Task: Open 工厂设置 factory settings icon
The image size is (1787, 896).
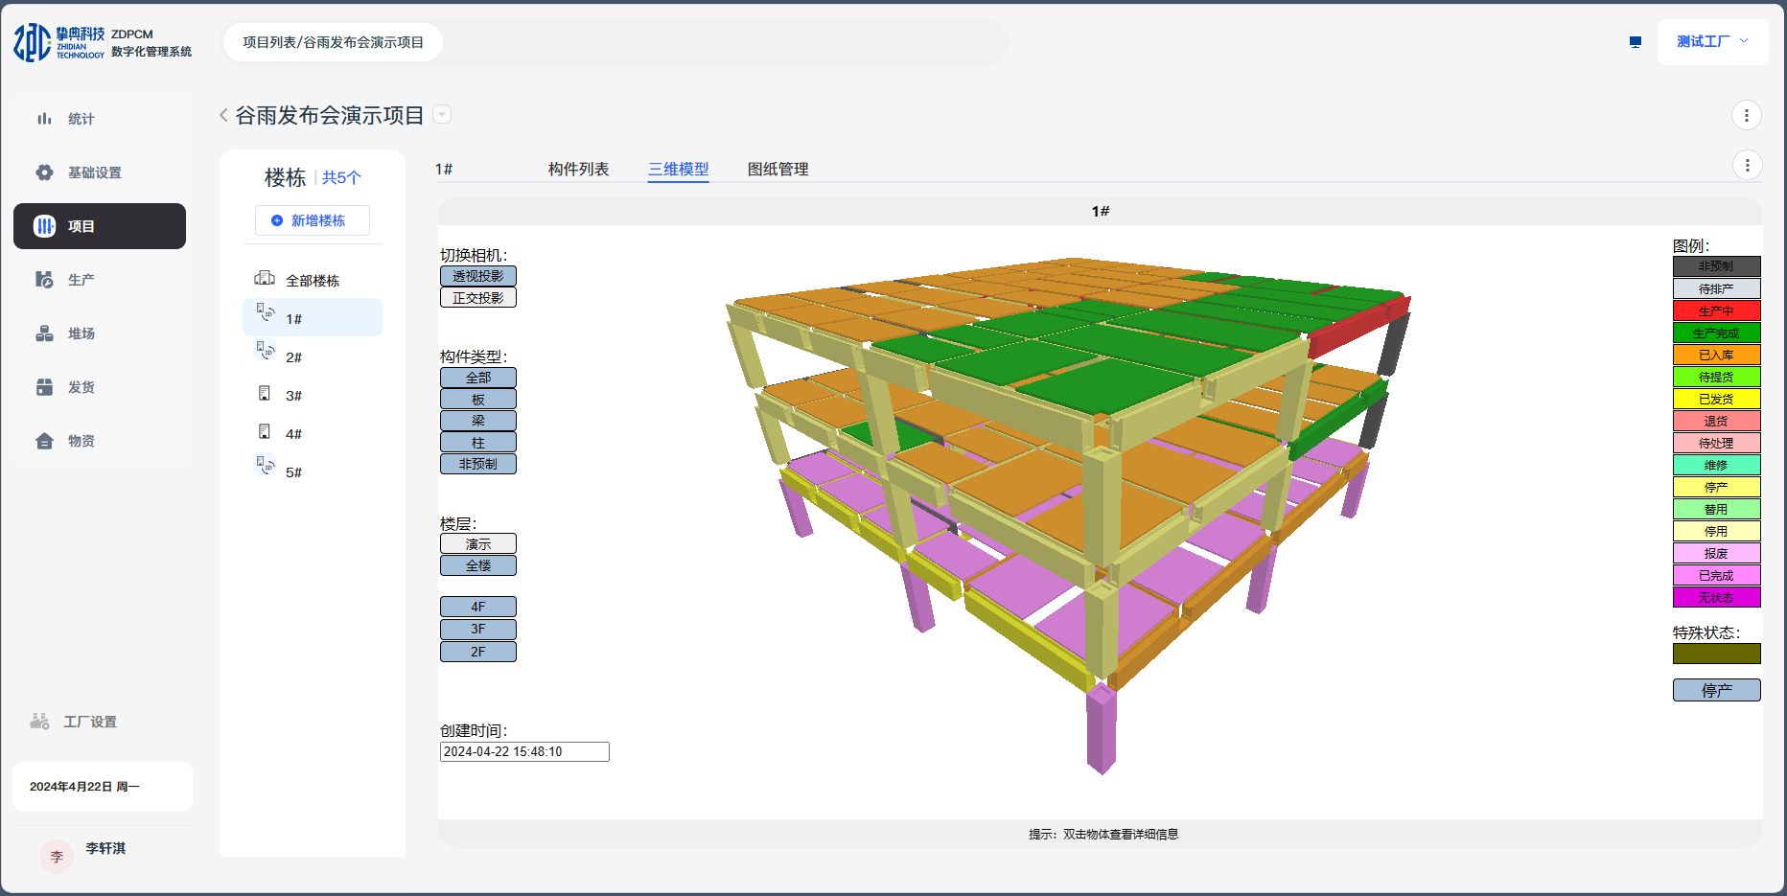Action: (x=39, y=722)
